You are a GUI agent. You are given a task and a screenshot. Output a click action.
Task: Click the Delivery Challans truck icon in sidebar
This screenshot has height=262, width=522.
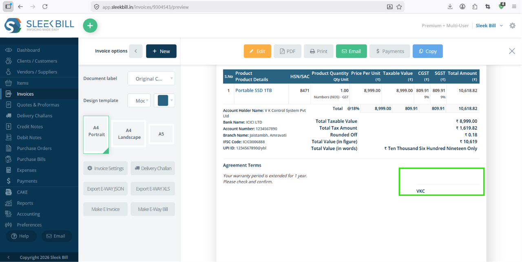pyautogui.click(x=9, y=116)
